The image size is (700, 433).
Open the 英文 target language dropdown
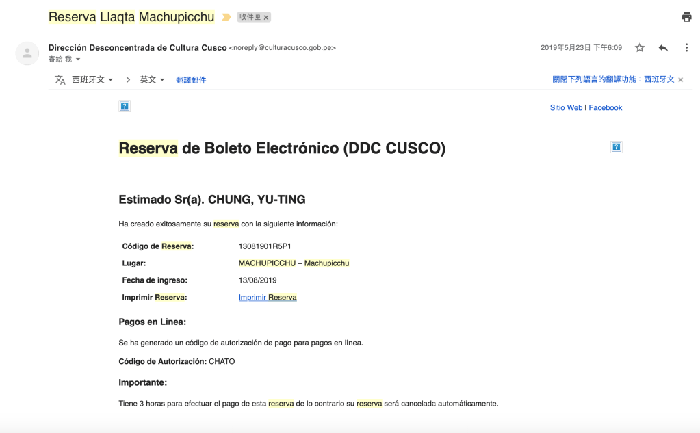click(x=152, y=80)
